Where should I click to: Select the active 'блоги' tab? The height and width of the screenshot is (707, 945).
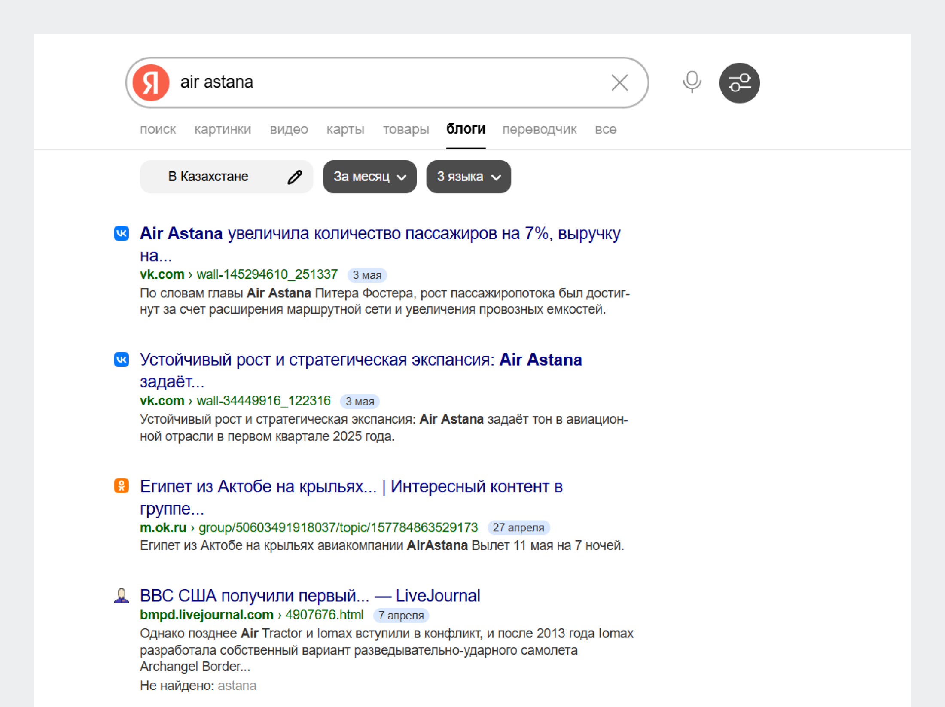click(466, 129)
